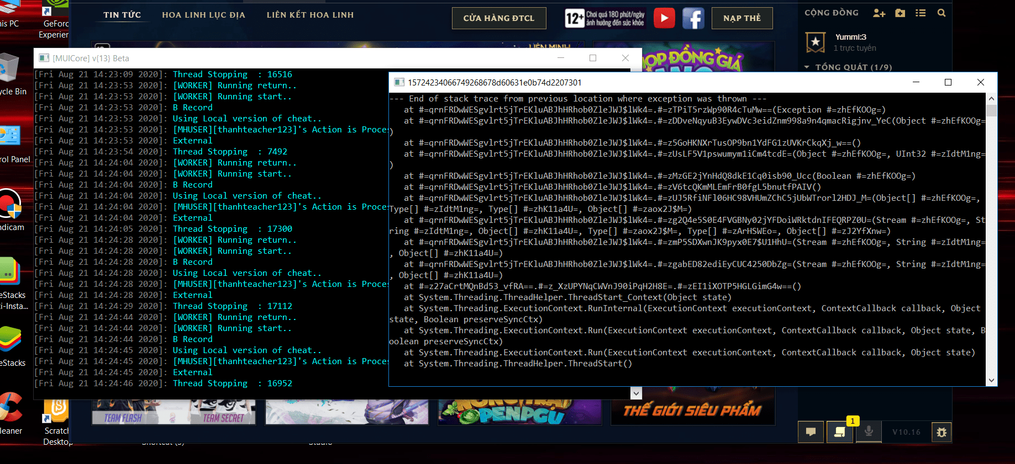This screenshot has width=1015, height=464.
Task: Launch the Bandicam desktop shortcut
Action: 11,210
